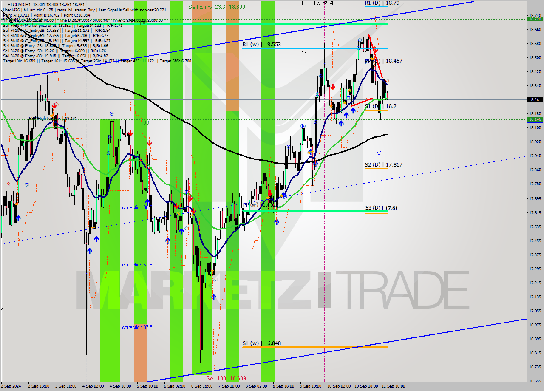Select the 'S3 (D) | 17.61' support label
The height and width of the screenshot is (391, 544).
click(381, 208)
